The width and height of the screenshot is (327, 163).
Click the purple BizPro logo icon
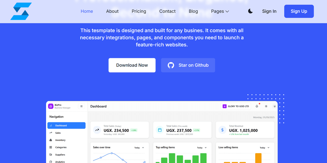(51, 106)
